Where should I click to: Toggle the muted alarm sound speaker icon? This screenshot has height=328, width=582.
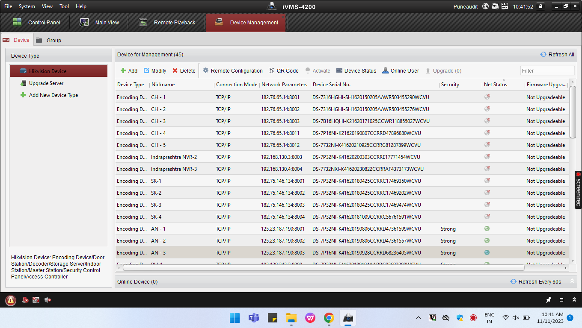point(48,300)
